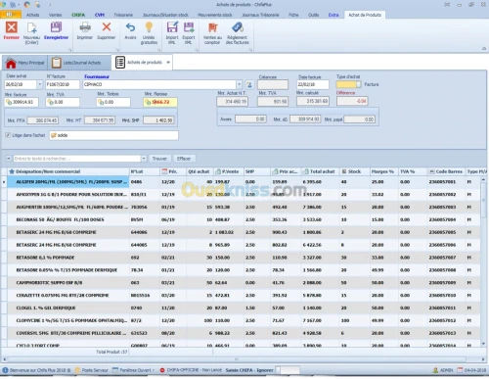
Task: Open the Achats ribbon tab
Action: tap(32, 15)
